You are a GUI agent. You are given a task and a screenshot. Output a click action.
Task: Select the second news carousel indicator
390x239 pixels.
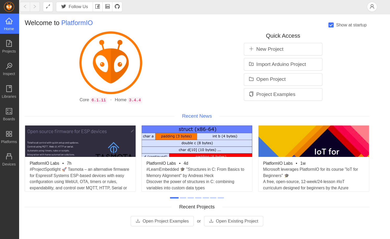183,198
